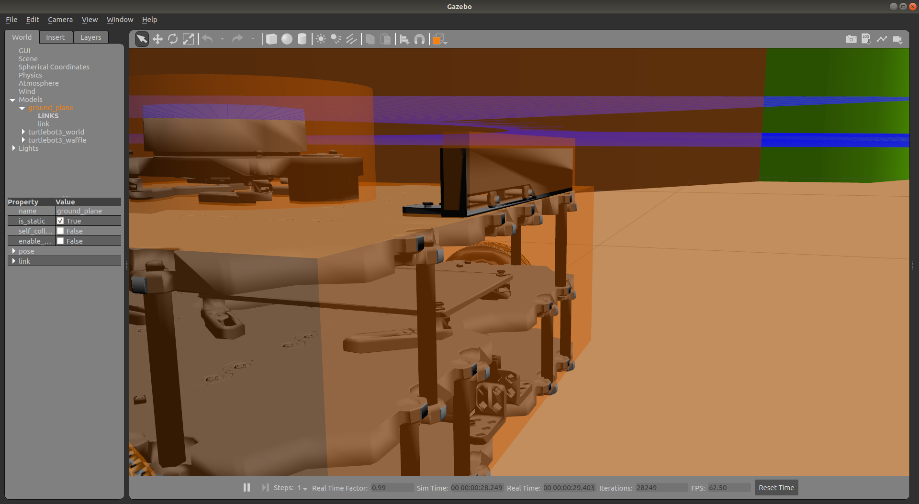Click the Real Time Factor field
Viewport: 919px width, 504px height.
coord(392,488)
